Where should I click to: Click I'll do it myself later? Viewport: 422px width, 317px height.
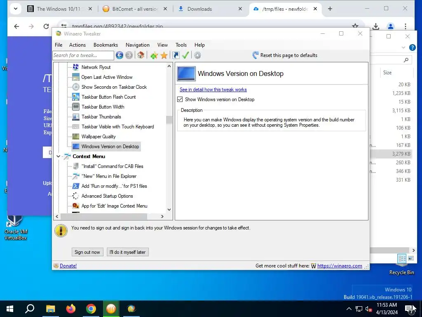pos(128,252)
